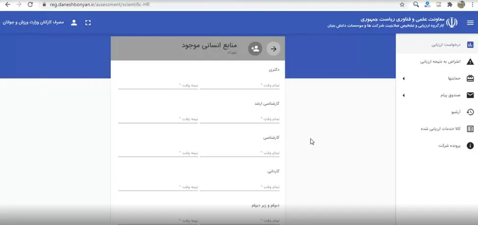Viewport: 478px width, 225px height.
Task: Bookmark this page with the star icon
Action: pos(402,4)
